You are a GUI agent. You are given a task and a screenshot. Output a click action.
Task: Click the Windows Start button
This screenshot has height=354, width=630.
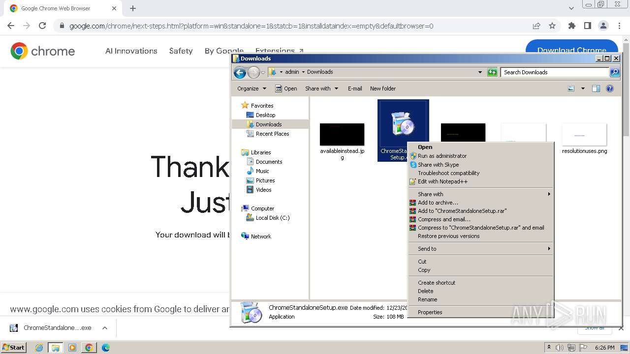14,348
